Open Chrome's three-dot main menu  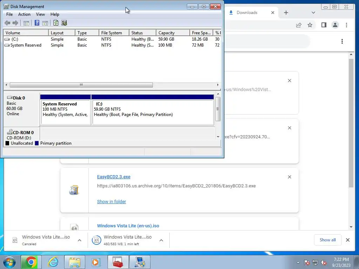[x=346, y=25]
